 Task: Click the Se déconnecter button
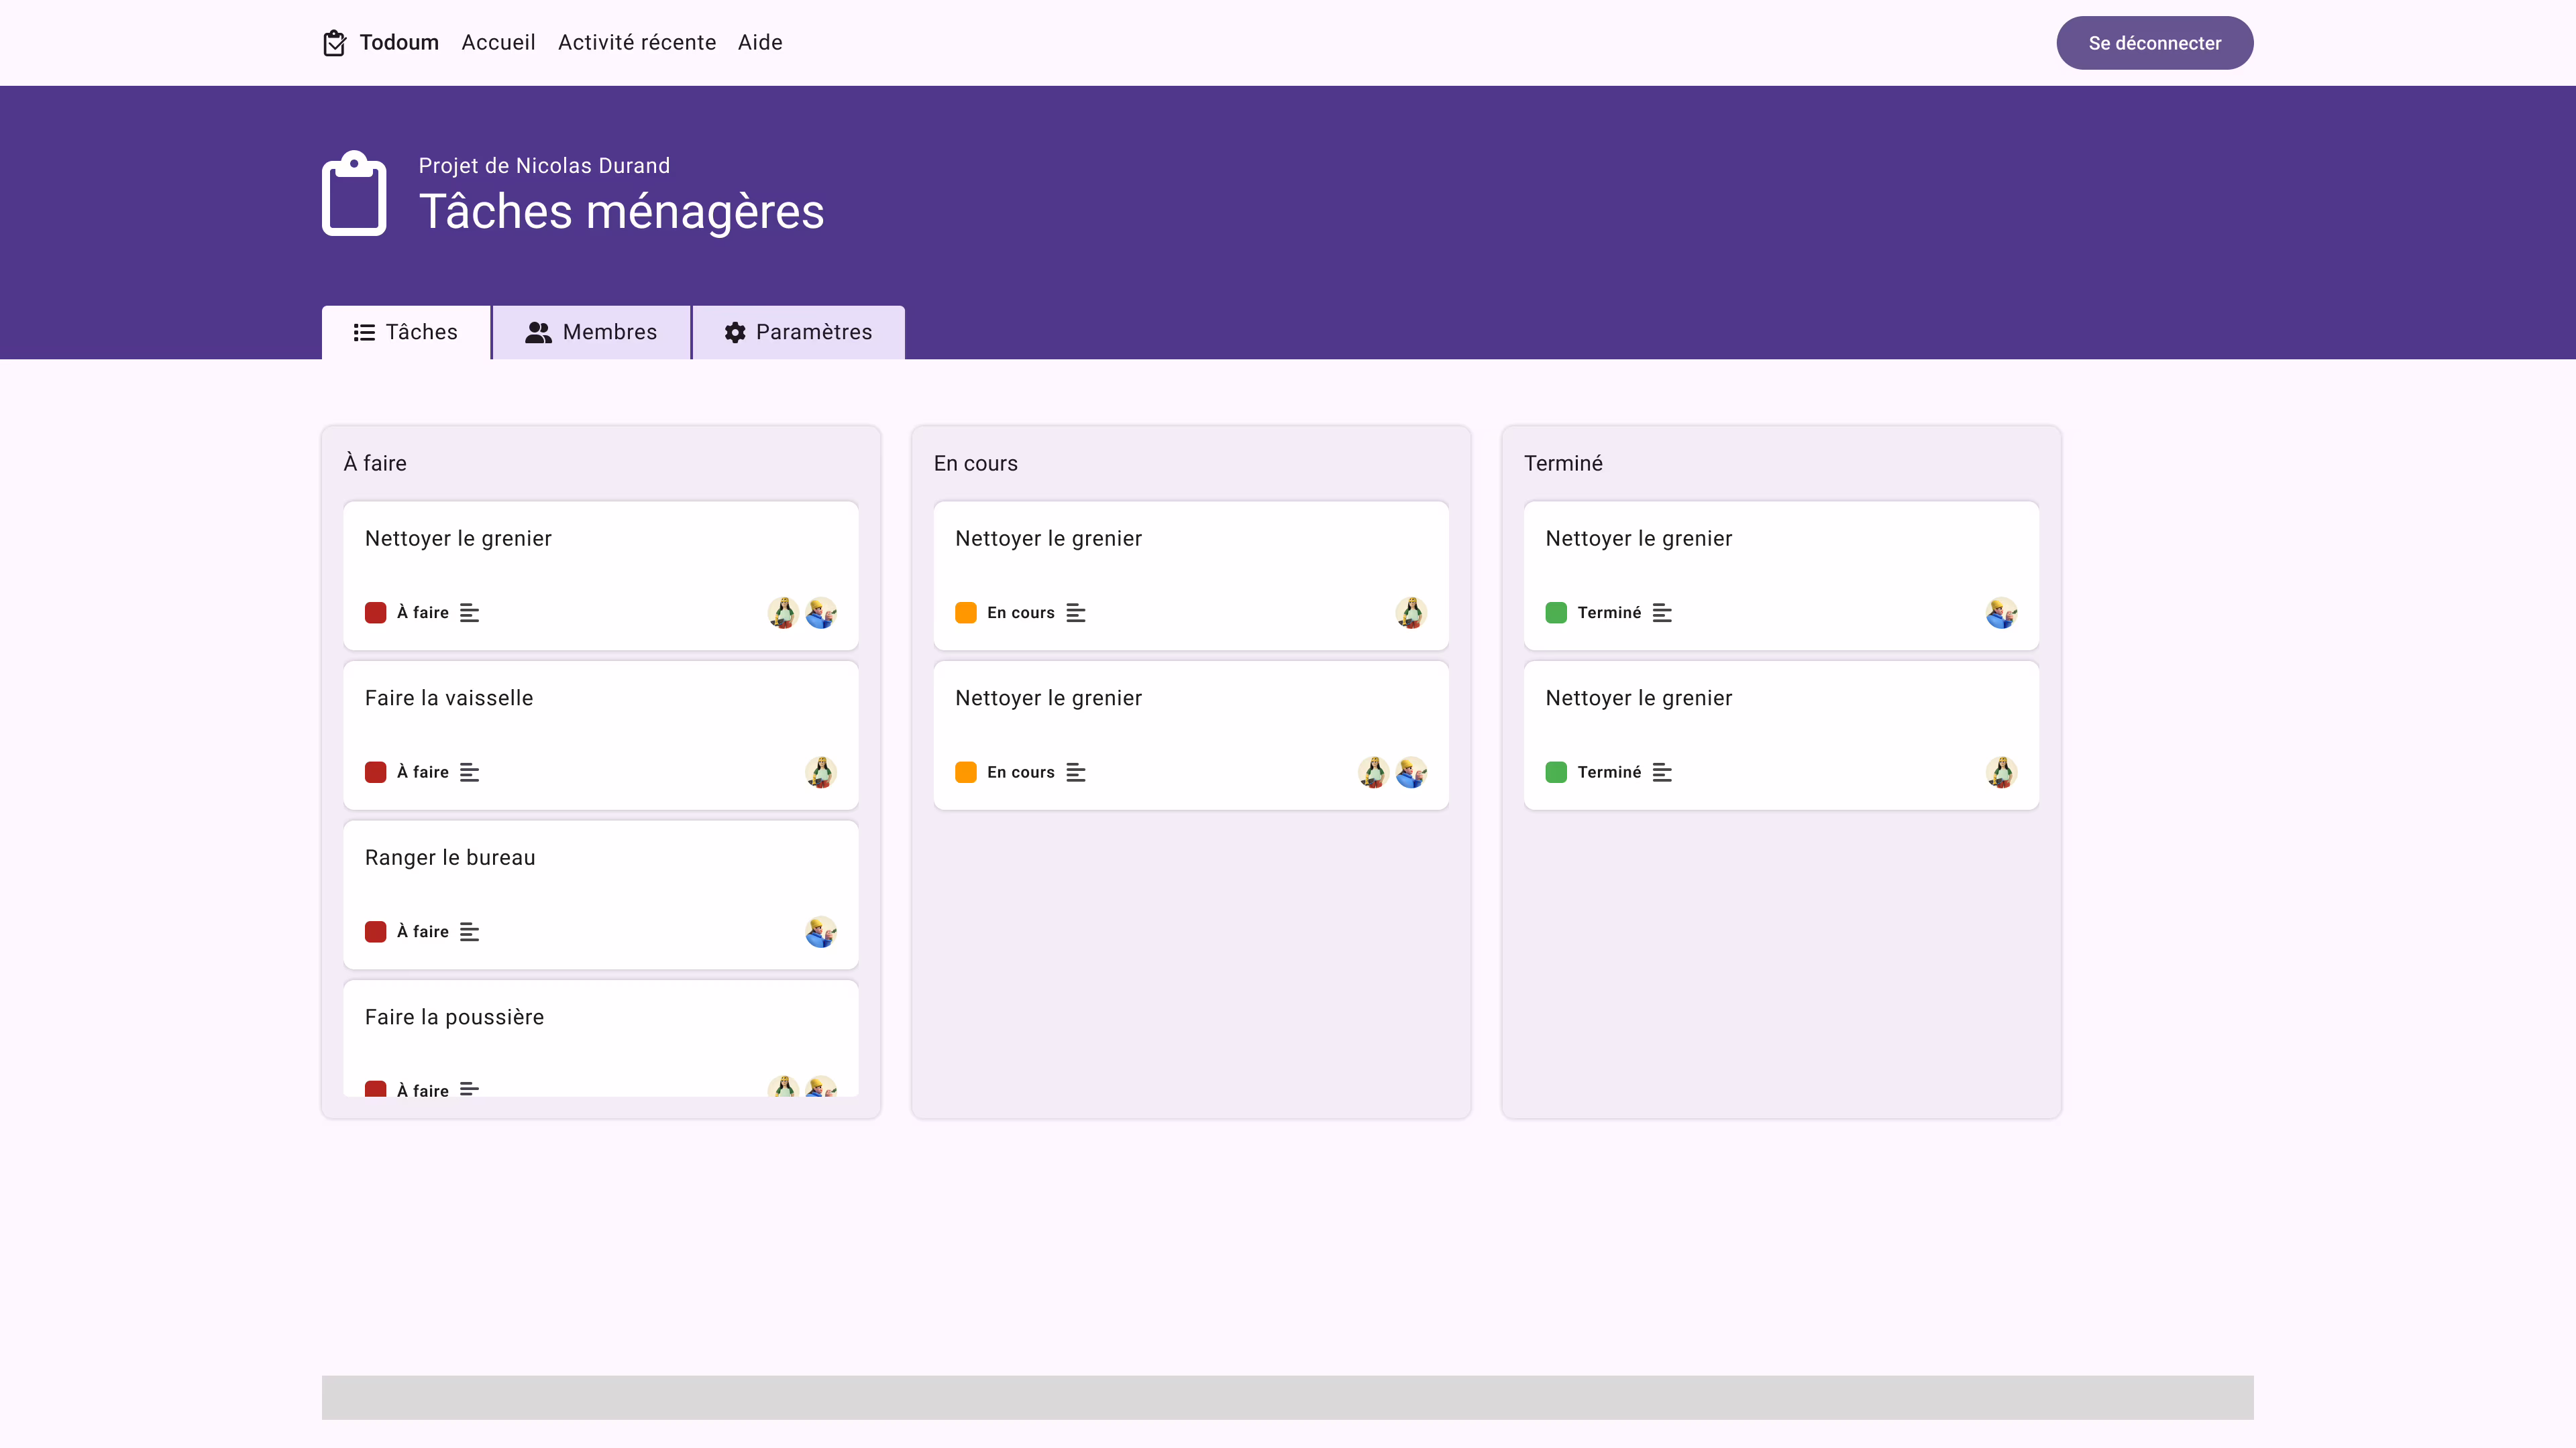2154,43
